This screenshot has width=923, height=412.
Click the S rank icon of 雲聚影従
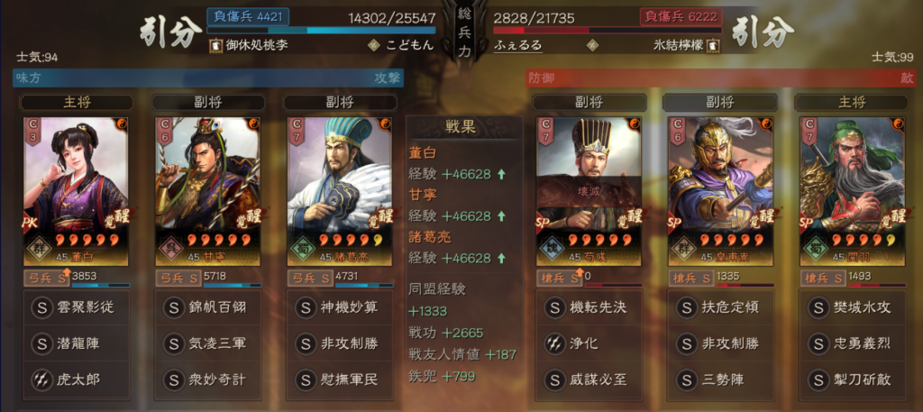click(41, 307)
